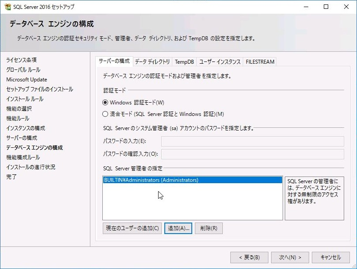Click the 削除(R) button
Screen dimensions: 357x269
point(209,228)
